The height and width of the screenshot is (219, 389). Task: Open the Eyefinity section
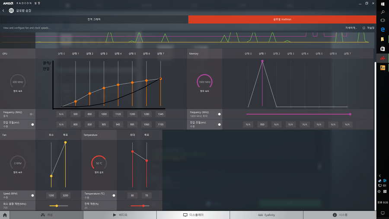(266, 215)
